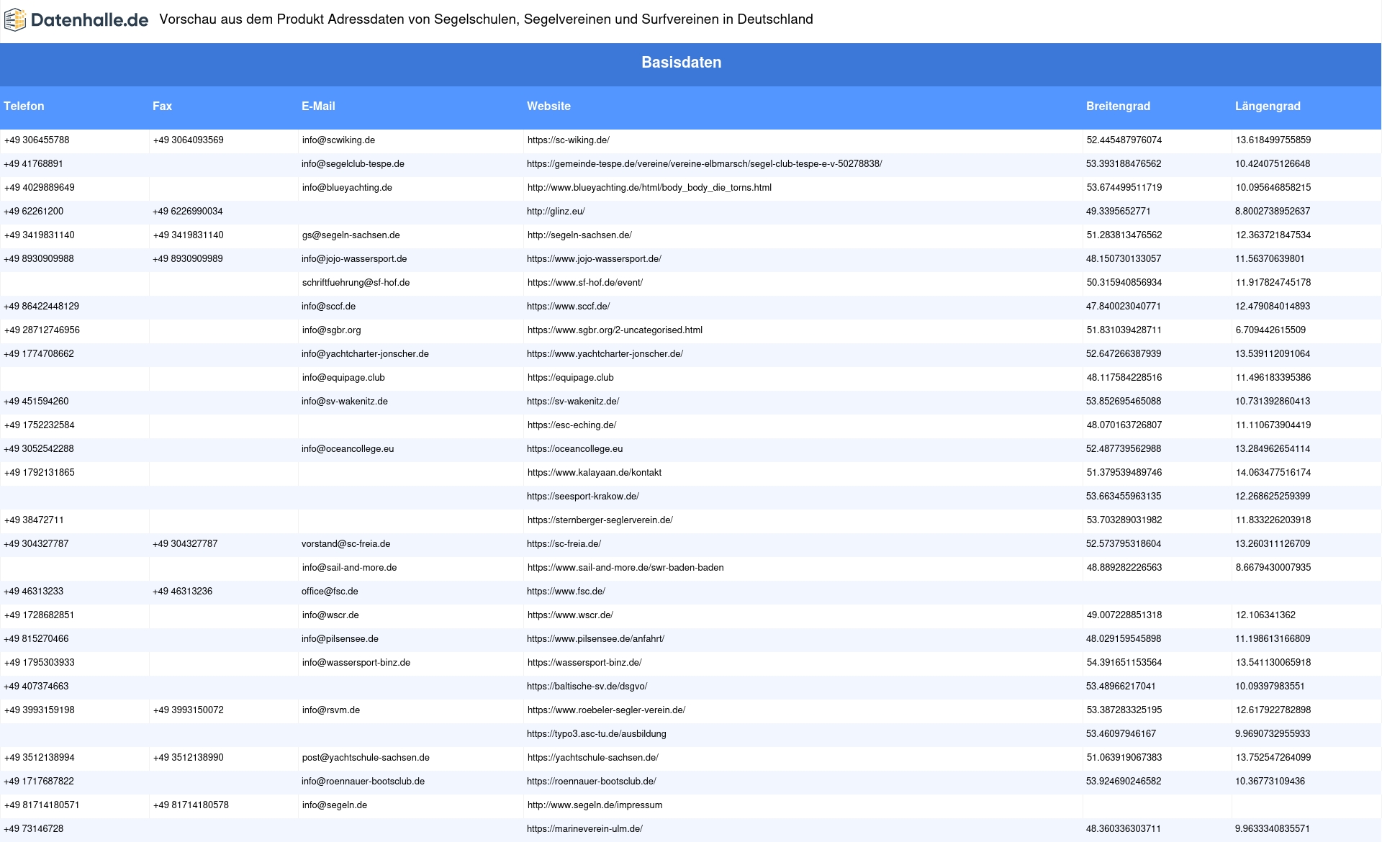Open https://seesport-krakow.de/ website

[x=583, y=497]
